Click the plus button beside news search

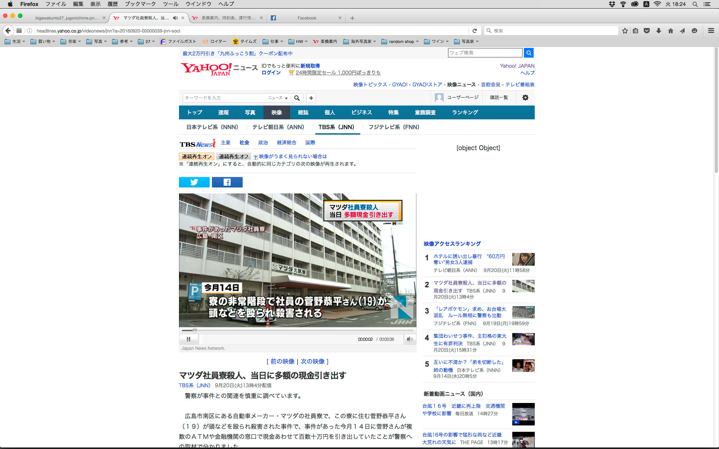311,98
